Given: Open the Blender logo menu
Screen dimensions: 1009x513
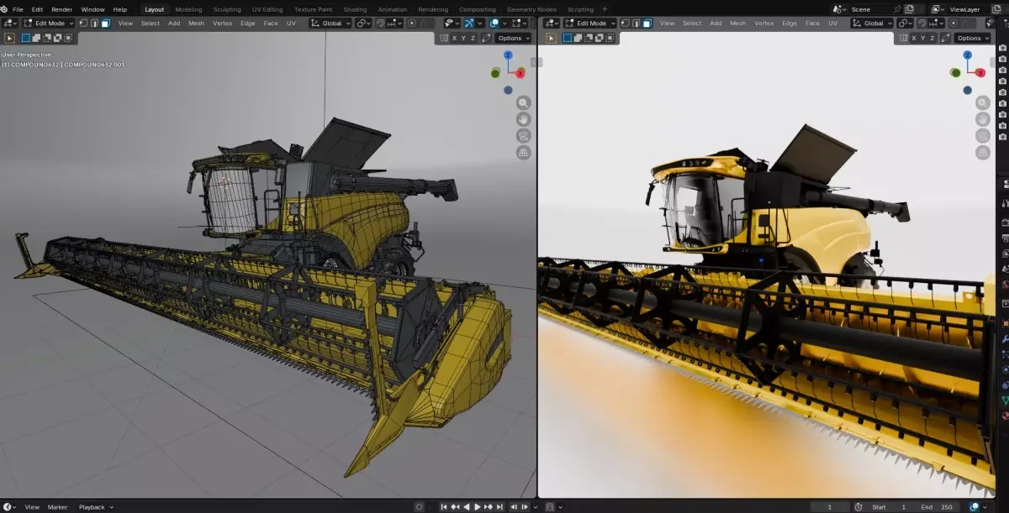Looking at the screenshot, I should coord(4,9).
